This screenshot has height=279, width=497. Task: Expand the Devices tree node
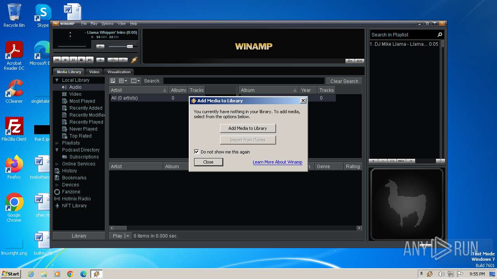(57, 185)
